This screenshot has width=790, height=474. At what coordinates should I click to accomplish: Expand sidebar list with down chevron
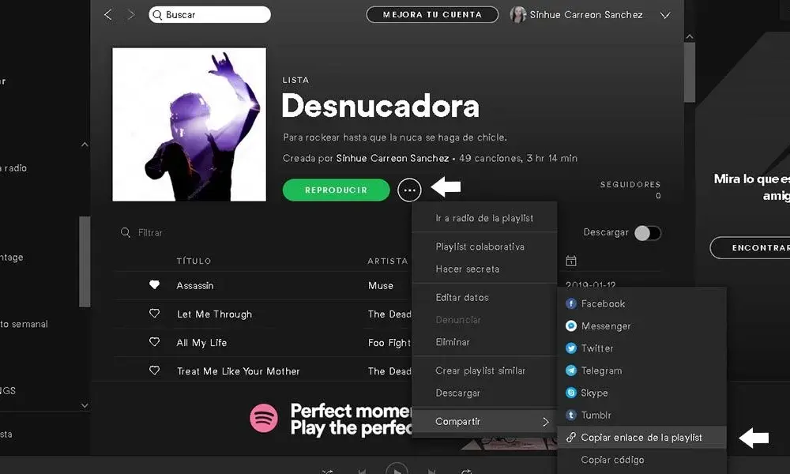coord(85,405)
